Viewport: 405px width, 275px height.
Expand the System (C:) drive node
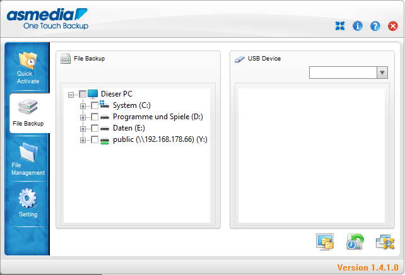click(83, 106)
